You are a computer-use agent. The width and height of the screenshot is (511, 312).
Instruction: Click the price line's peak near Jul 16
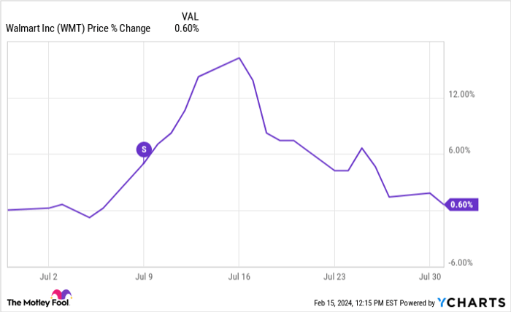(x=239, y=58)
